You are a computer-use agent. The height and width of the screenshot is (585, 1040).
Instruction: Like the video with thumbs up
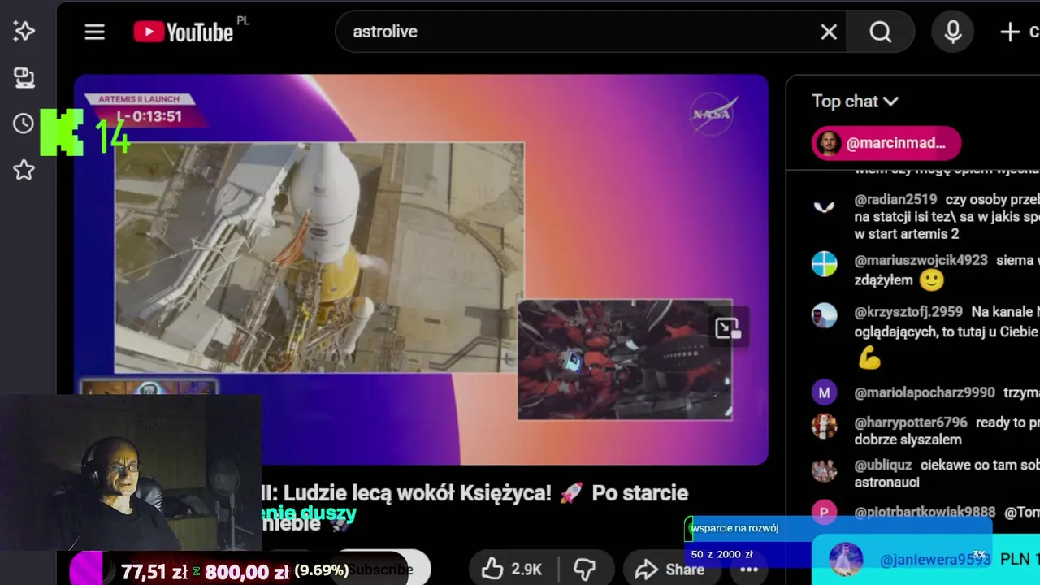(x=512, y=569)
